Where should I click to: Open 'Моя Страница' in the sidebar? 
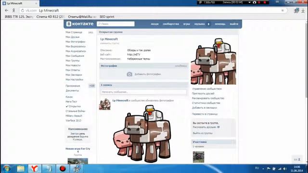74,32
